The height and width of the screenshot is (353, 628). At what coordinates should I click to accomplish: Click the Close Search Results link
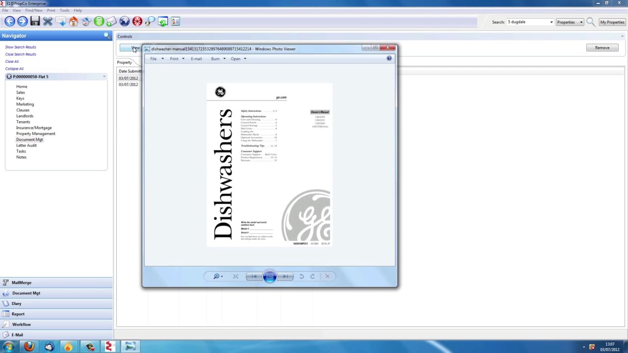click(x=21, y=54)
